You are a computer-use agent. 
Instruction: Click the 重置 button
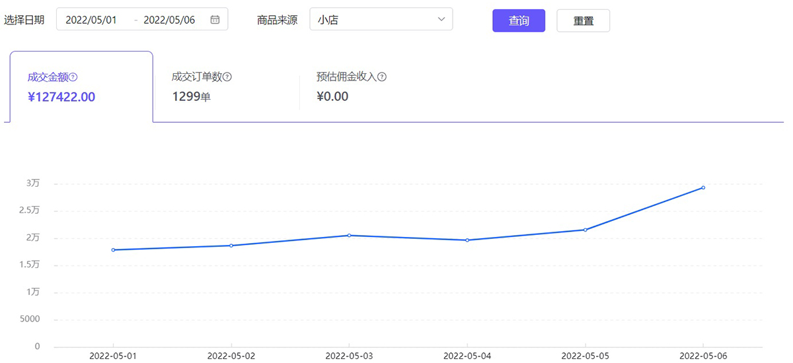point(584,20)
